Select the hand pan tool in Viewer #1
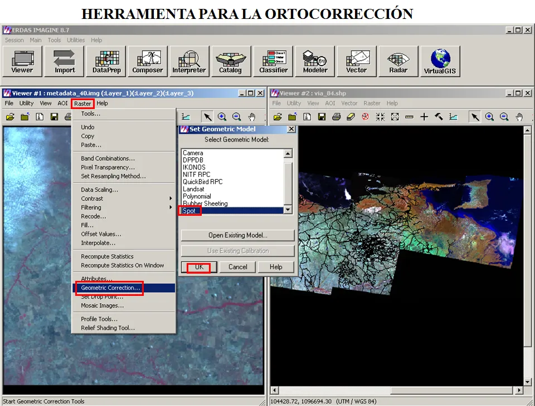Image resolution: width=535 pixels, height=406 pixels. coord(252,117)
